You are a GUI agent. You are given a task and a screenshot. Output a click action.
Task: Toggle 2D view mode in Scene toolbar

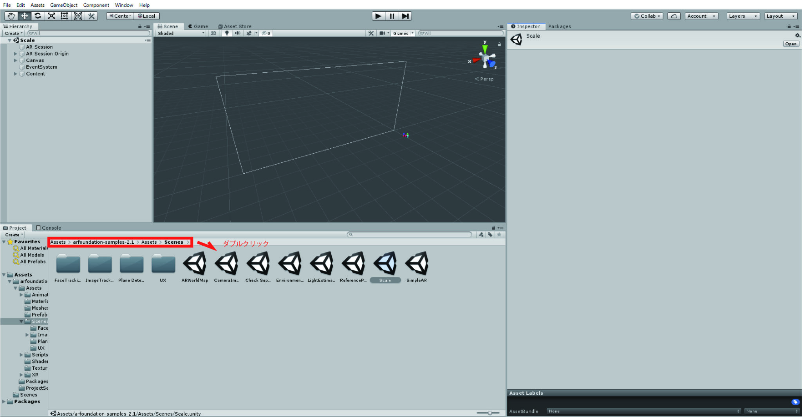point(213,33)
